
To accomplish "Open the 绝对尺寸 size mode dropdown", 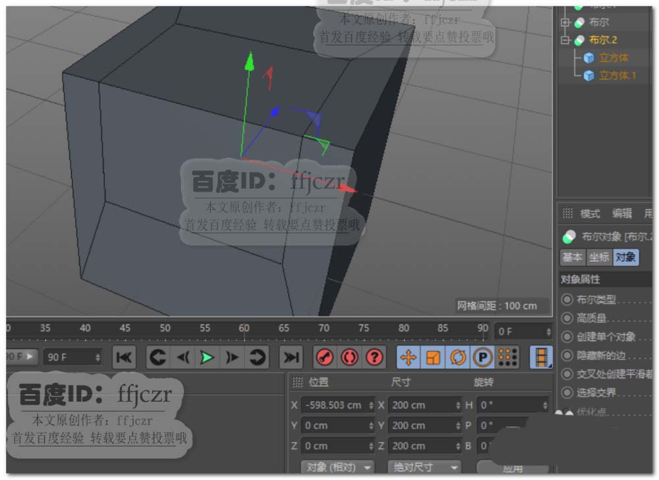I will pyautogui.click(x=424, y=467).
